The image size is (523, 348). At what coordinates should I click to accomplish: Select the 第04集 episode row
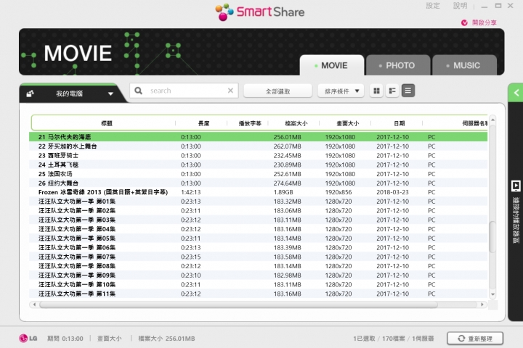click(x=258, y=229)
